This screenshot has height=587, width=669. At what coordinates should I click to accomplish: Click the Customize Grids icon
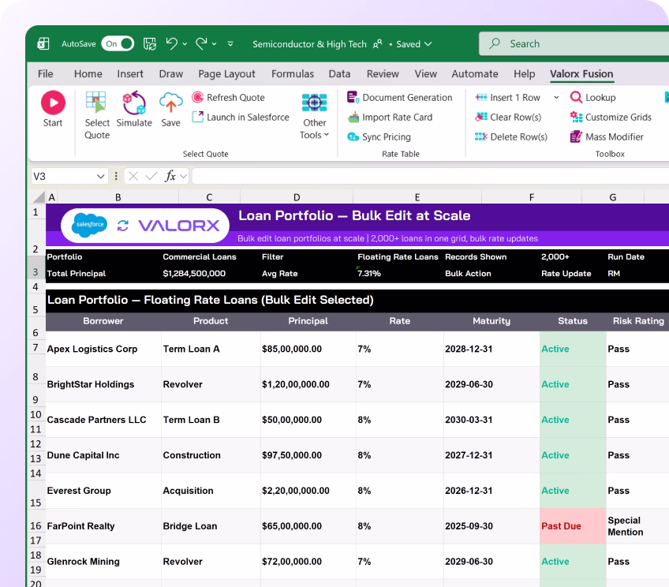(x=576, y=117)
